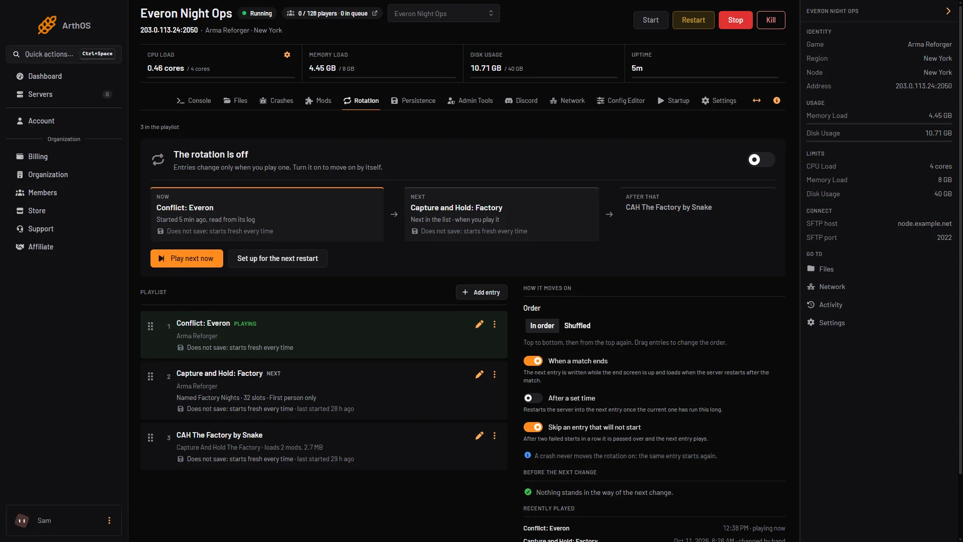Click the Restart server button
Image resolution: width=963 pixels, height=542 pixels.
[x=693, y=20]
